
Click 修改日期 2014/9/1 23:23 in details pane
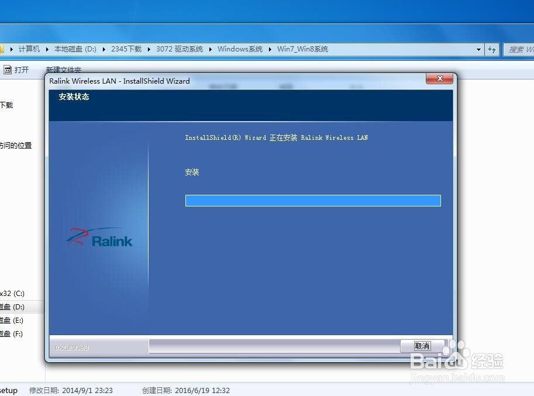[x=71, y=391]
